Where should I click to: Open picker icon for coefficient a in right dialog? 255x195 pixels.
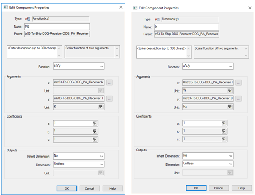tap(224, 123)
